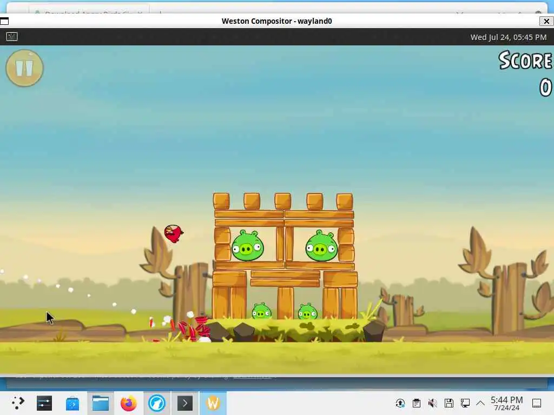Click the Weston panel clock text
The image size is (554, 415).
(509, 37)
